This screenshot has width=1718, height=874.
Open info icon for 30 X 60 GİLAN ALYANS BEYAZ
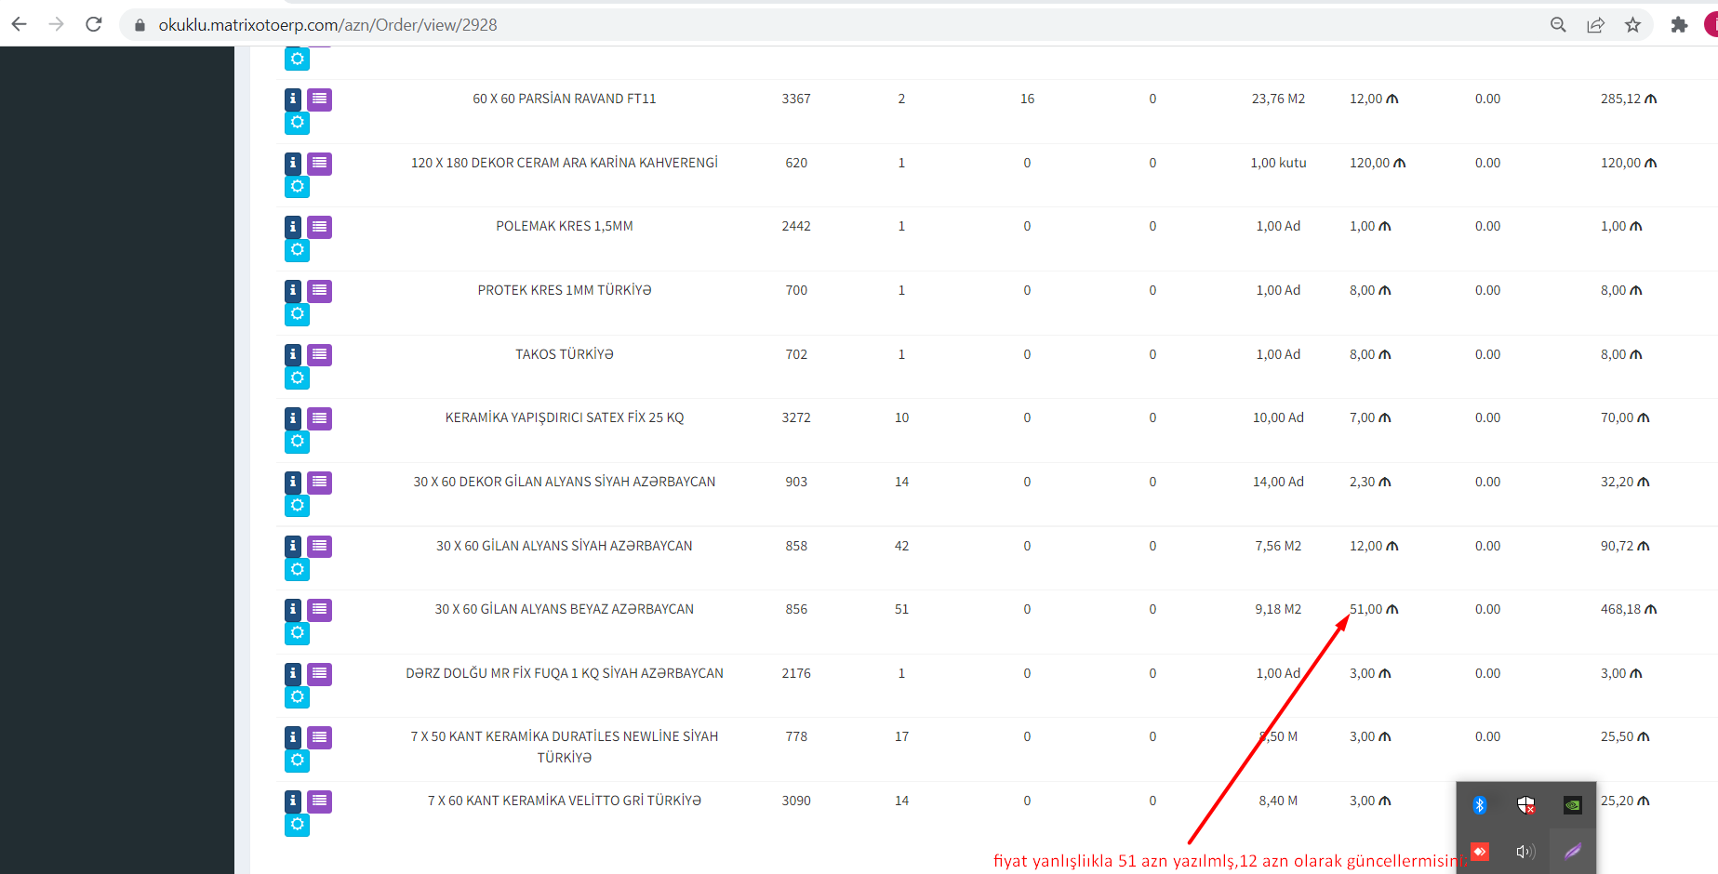(293, 610)
